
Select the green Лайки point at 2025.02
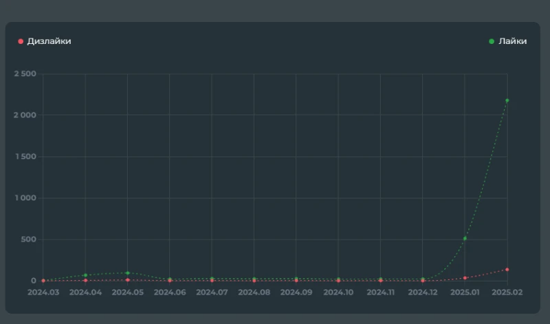[507, 100]
